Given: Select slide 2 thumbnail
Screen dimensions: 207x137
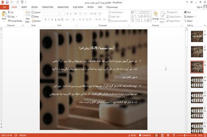Looking at the screenshot, I should point(197,52).
